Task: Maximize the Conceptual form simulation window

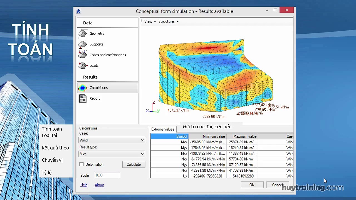Action: (275, 10)
